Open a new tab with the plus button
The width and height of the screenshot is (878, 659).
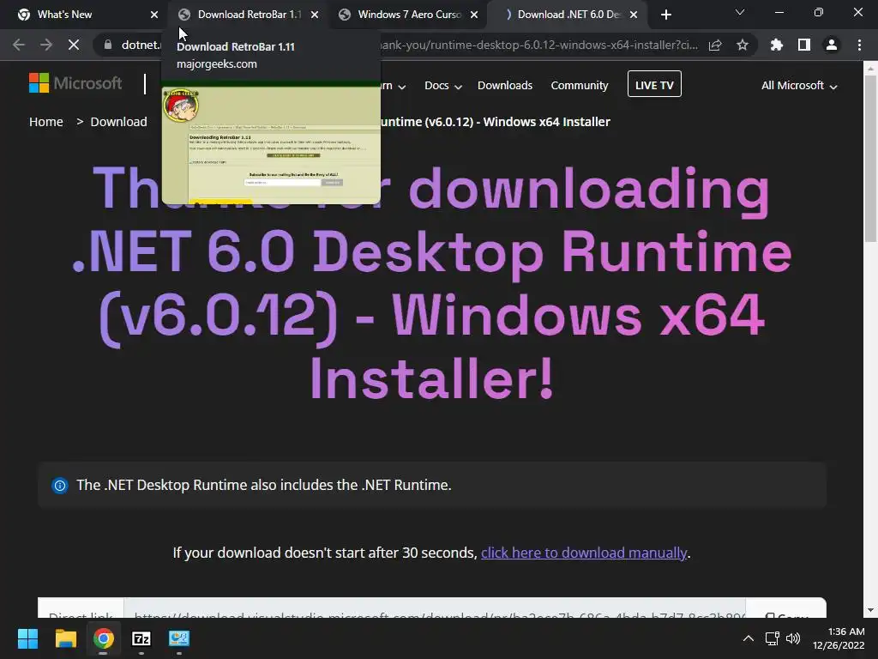[x=665, y=15]
